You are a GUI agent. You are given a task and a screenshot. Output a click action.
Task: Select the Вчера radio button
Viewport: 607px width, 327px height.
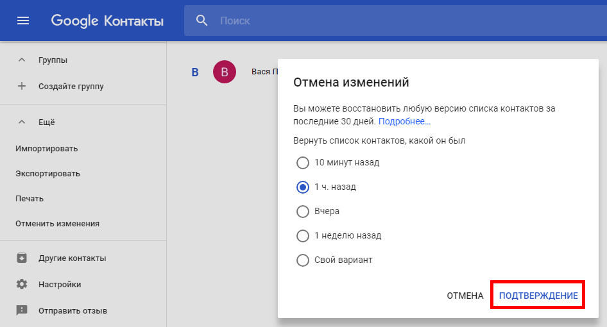[303, 212]
